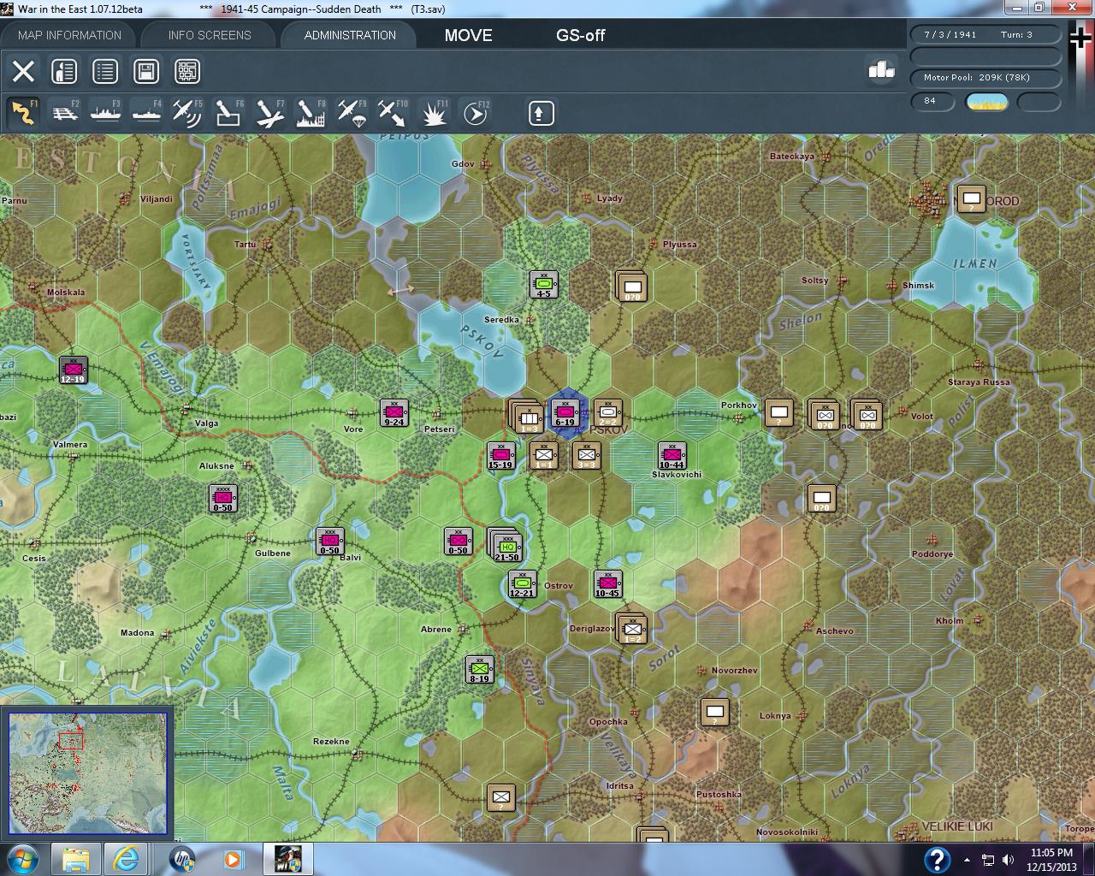
Task: Click the help question mark in tray
Action: click(937, 859)
